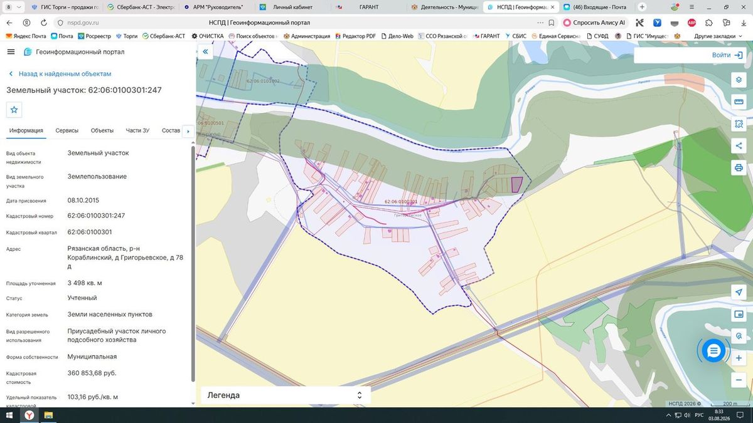
Task: Click the date value 08.10.2015
Action: tap(83, 201)
